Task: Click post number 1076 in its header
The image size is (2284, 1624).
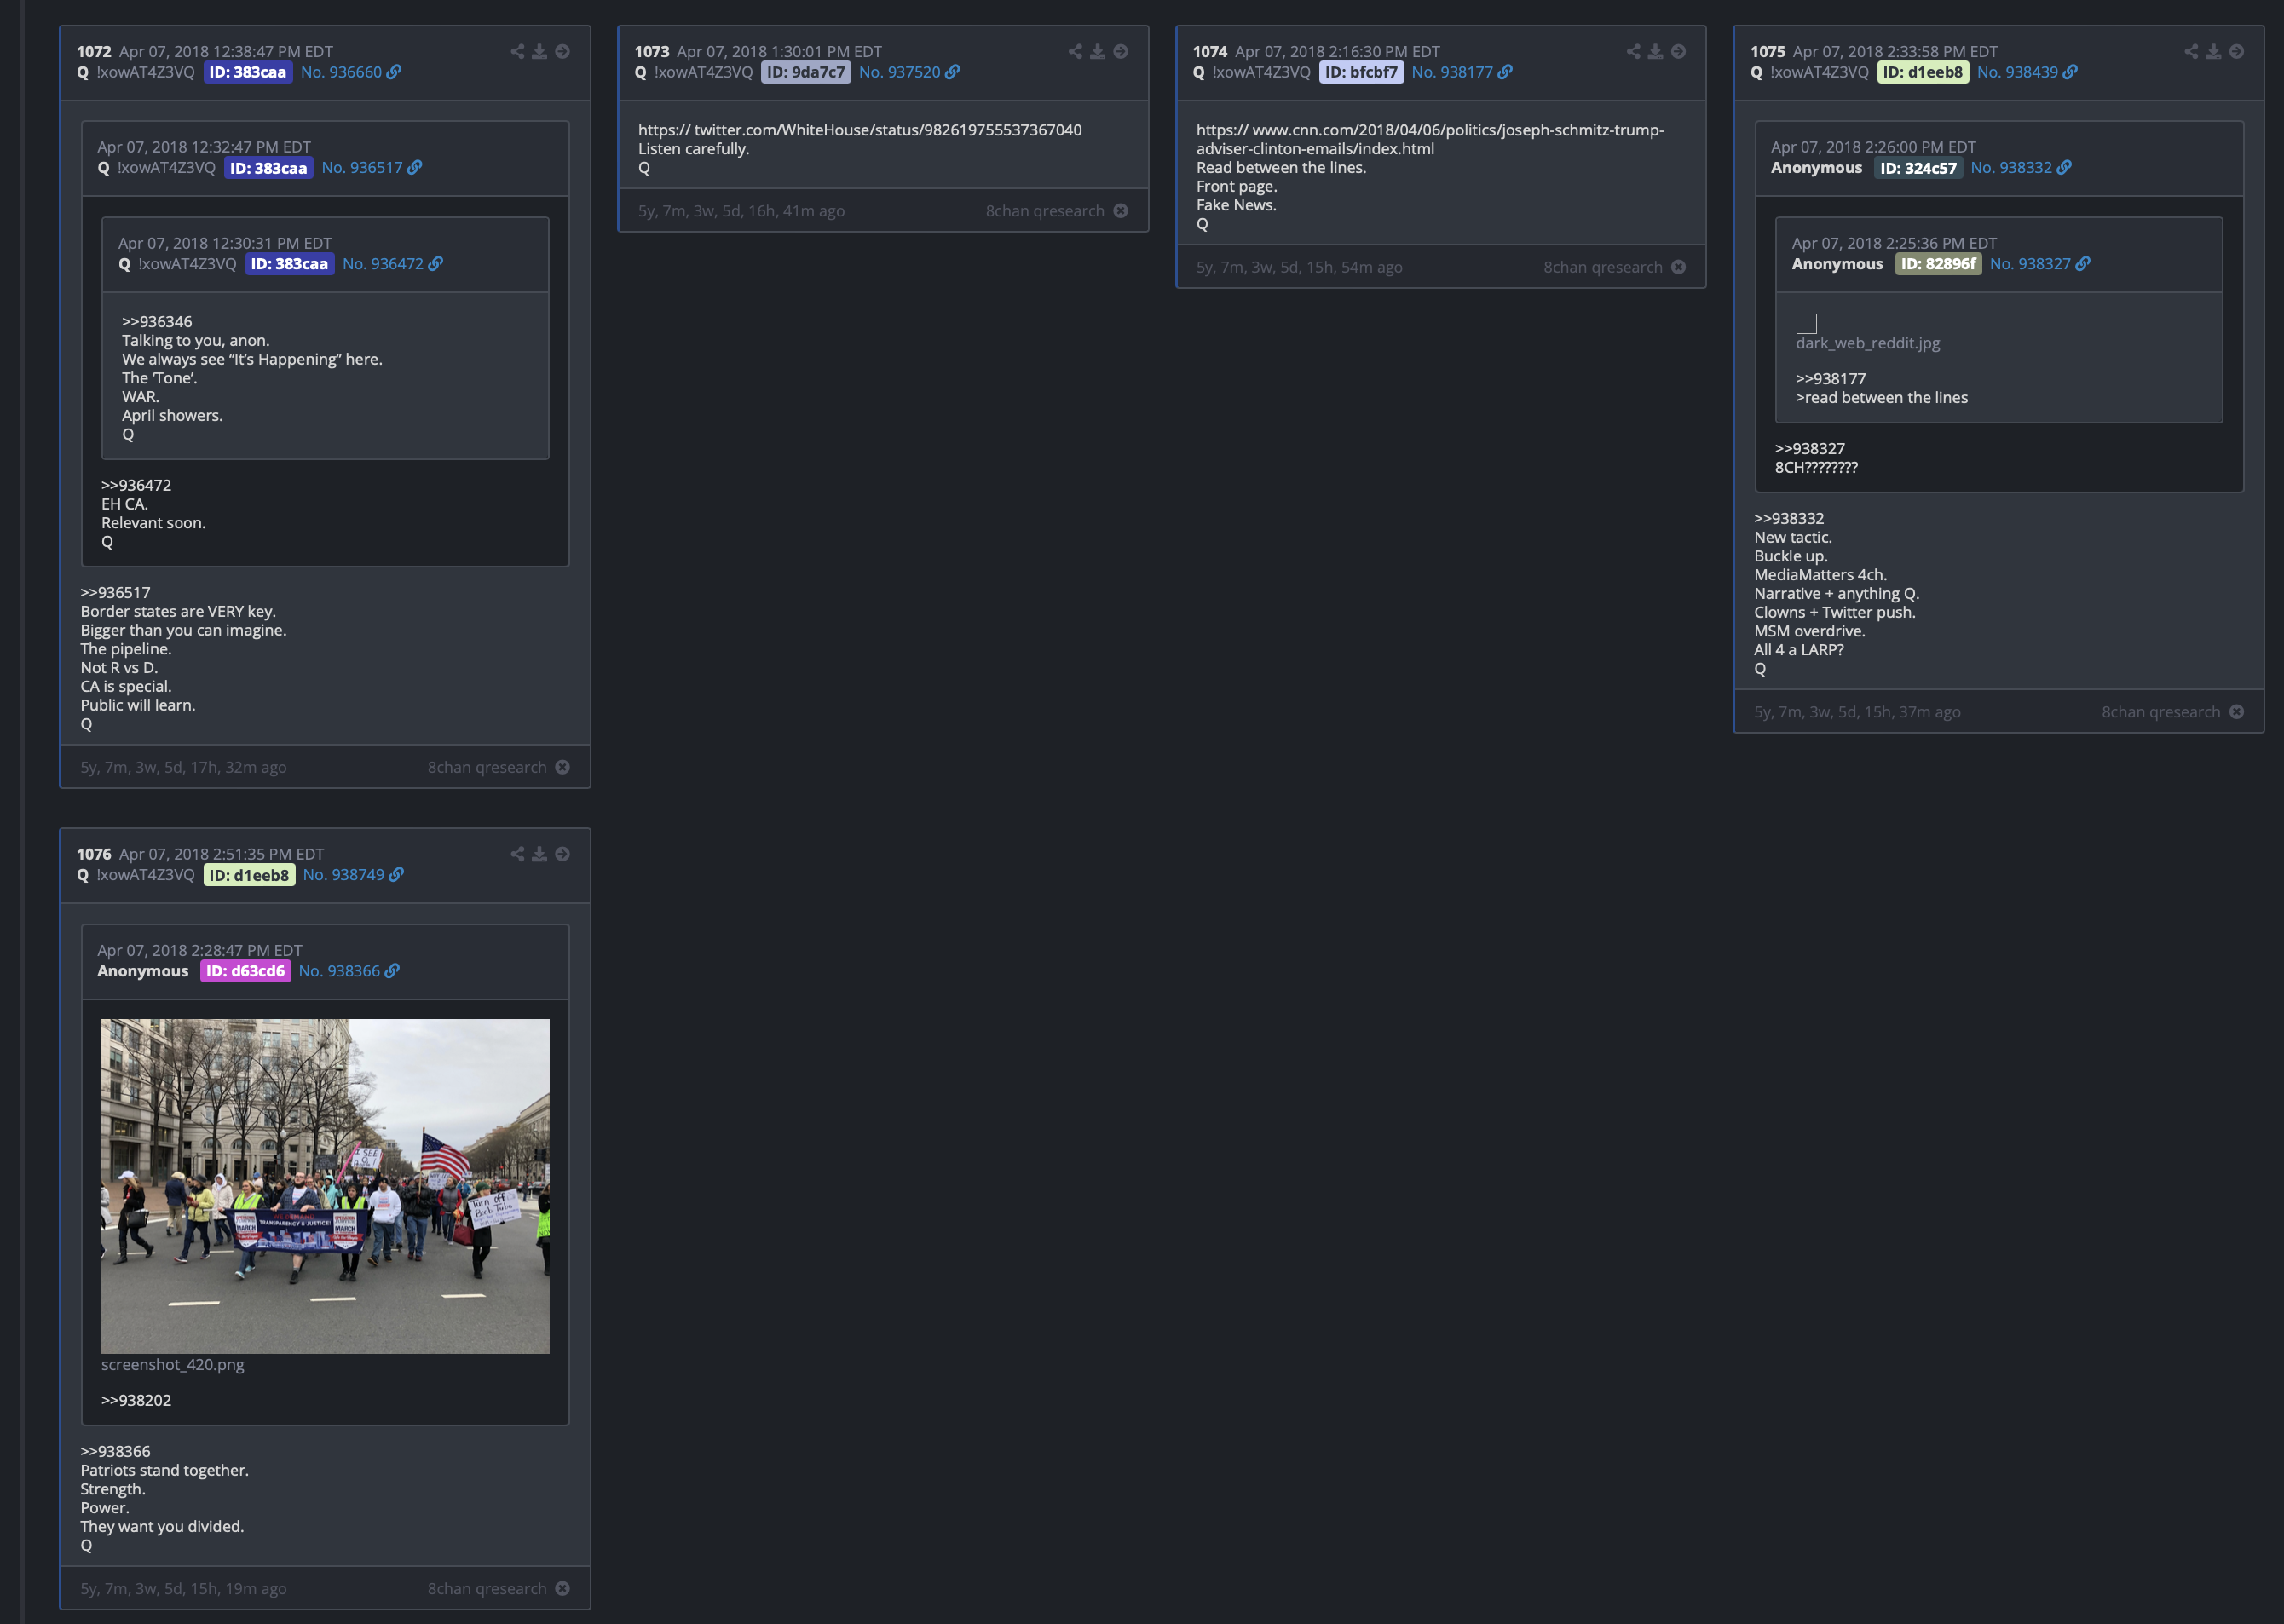Action: [94, 854]
